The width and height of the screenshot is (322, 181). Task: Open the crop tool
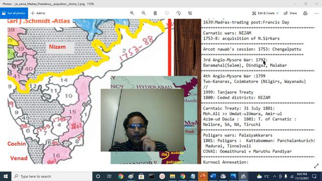pyautogui.click(x=190, y=13)
